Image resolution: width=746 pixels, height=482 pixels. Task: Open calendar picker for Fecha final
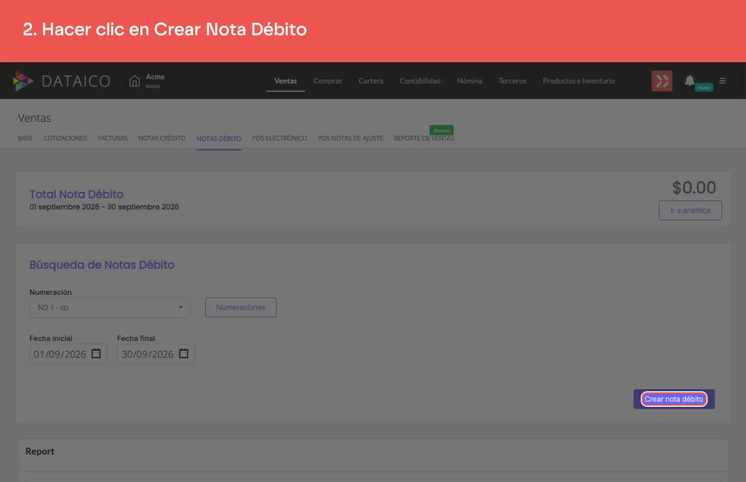coord(184,354)
